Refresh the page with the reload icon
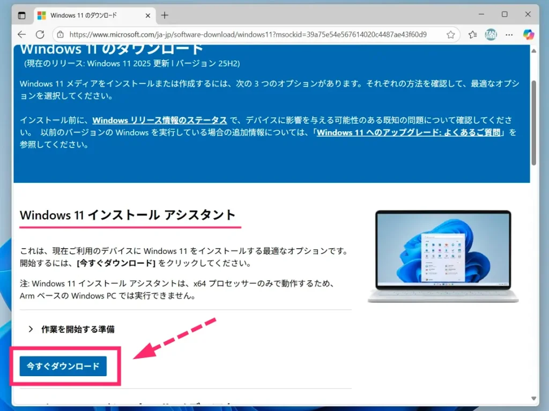The image size is (549, 411). (x=40, y=34)
